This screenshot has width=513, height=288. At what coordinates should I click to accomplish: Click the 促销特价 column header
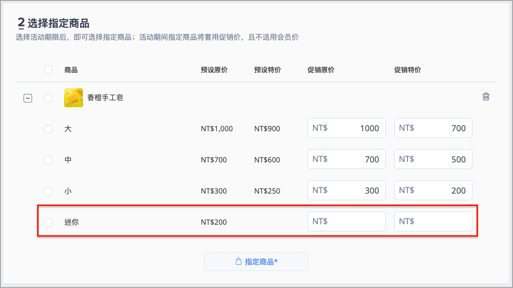tap(408, 70)
